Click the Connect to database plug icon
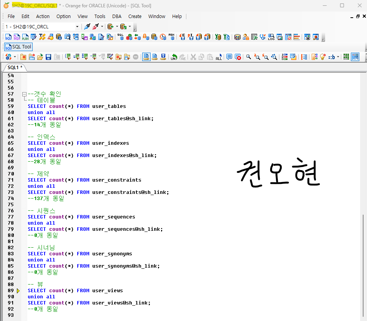The image size is (367, 321). (87, 26)
